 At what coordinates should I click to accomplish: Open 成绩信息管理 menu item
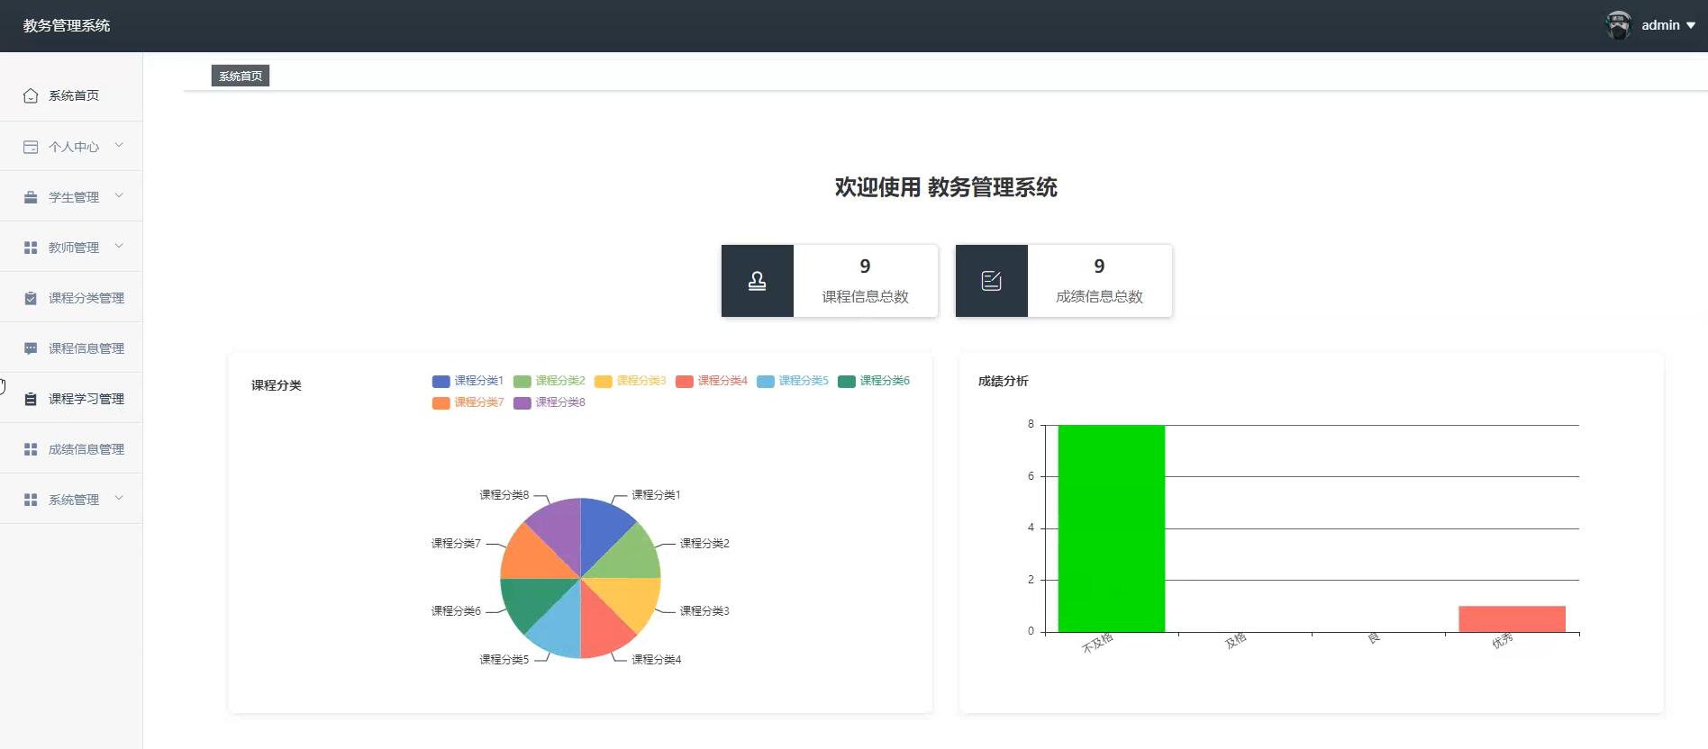click(x=71, y=448)
